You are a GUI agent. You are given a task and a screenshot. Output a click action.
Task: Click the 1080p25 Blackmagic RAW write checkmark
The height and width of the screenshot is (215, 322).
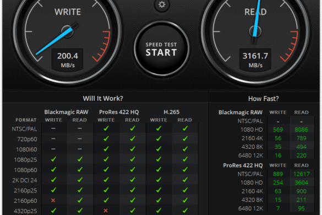[53, 159]
